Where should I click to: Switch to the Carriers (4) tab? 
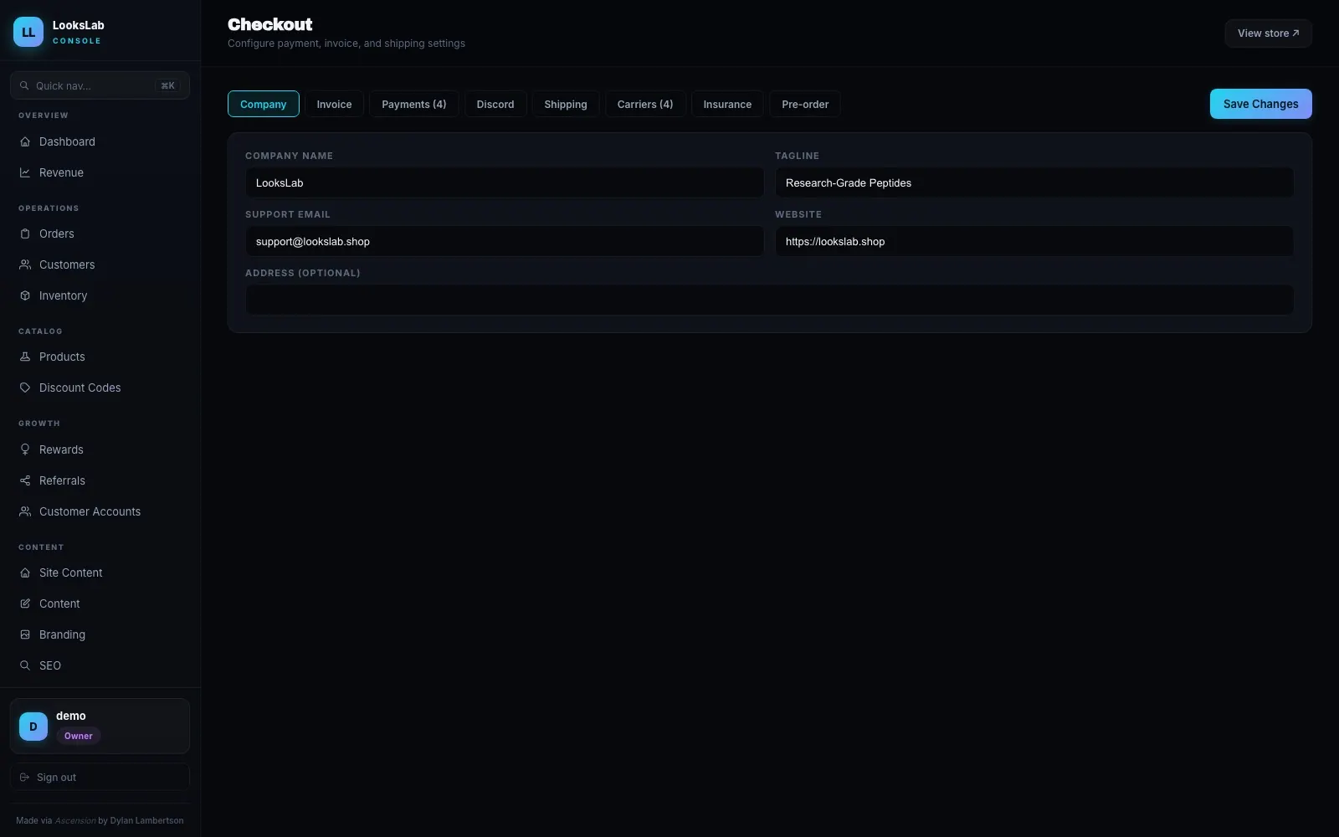[645, 105]
